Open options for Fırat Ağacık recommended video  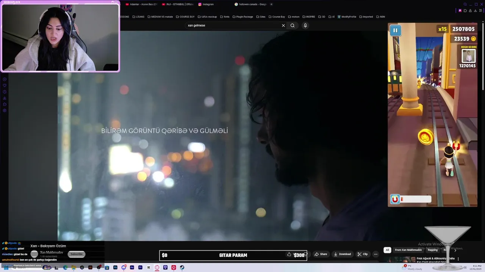pos(458,259)
